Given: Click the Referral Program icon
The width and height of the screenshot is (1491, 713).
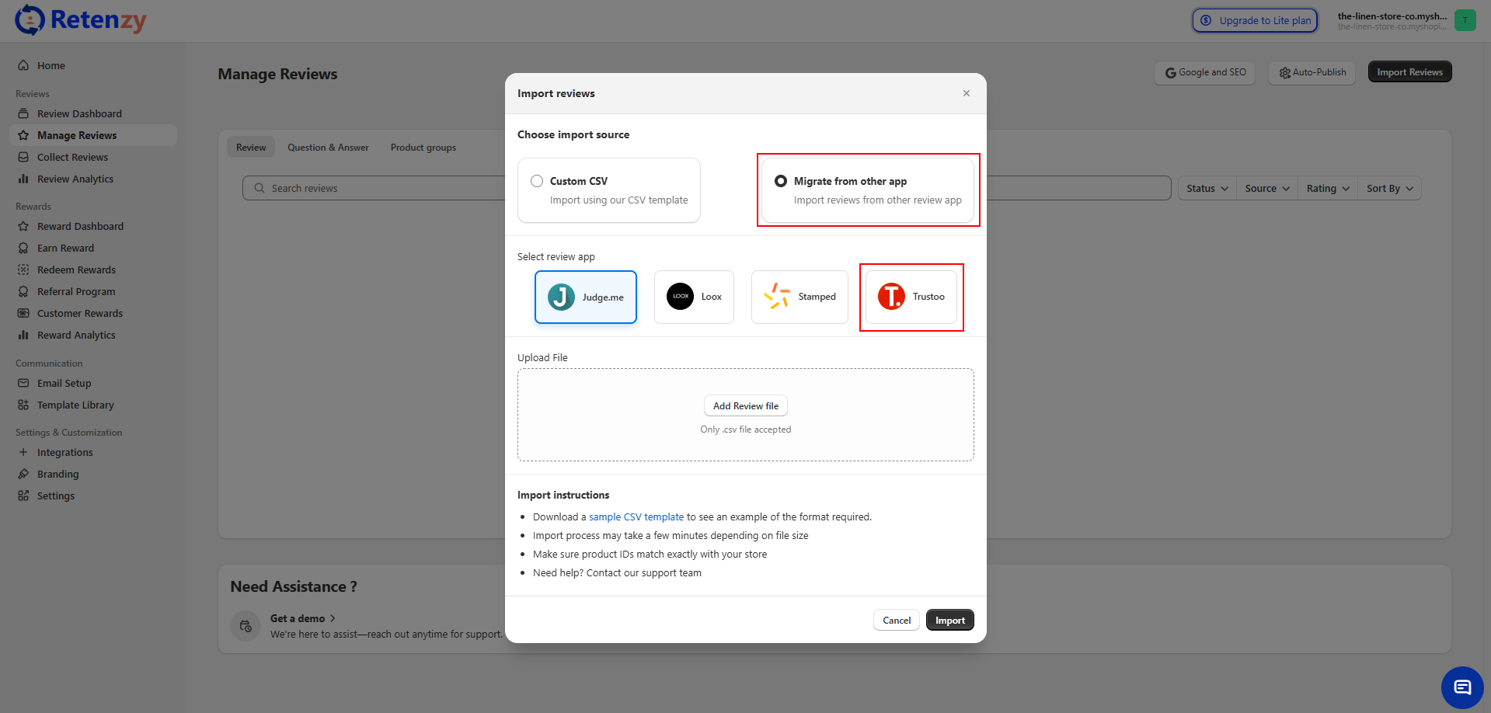Looking at the screenshot, I should tap(23, 291).
